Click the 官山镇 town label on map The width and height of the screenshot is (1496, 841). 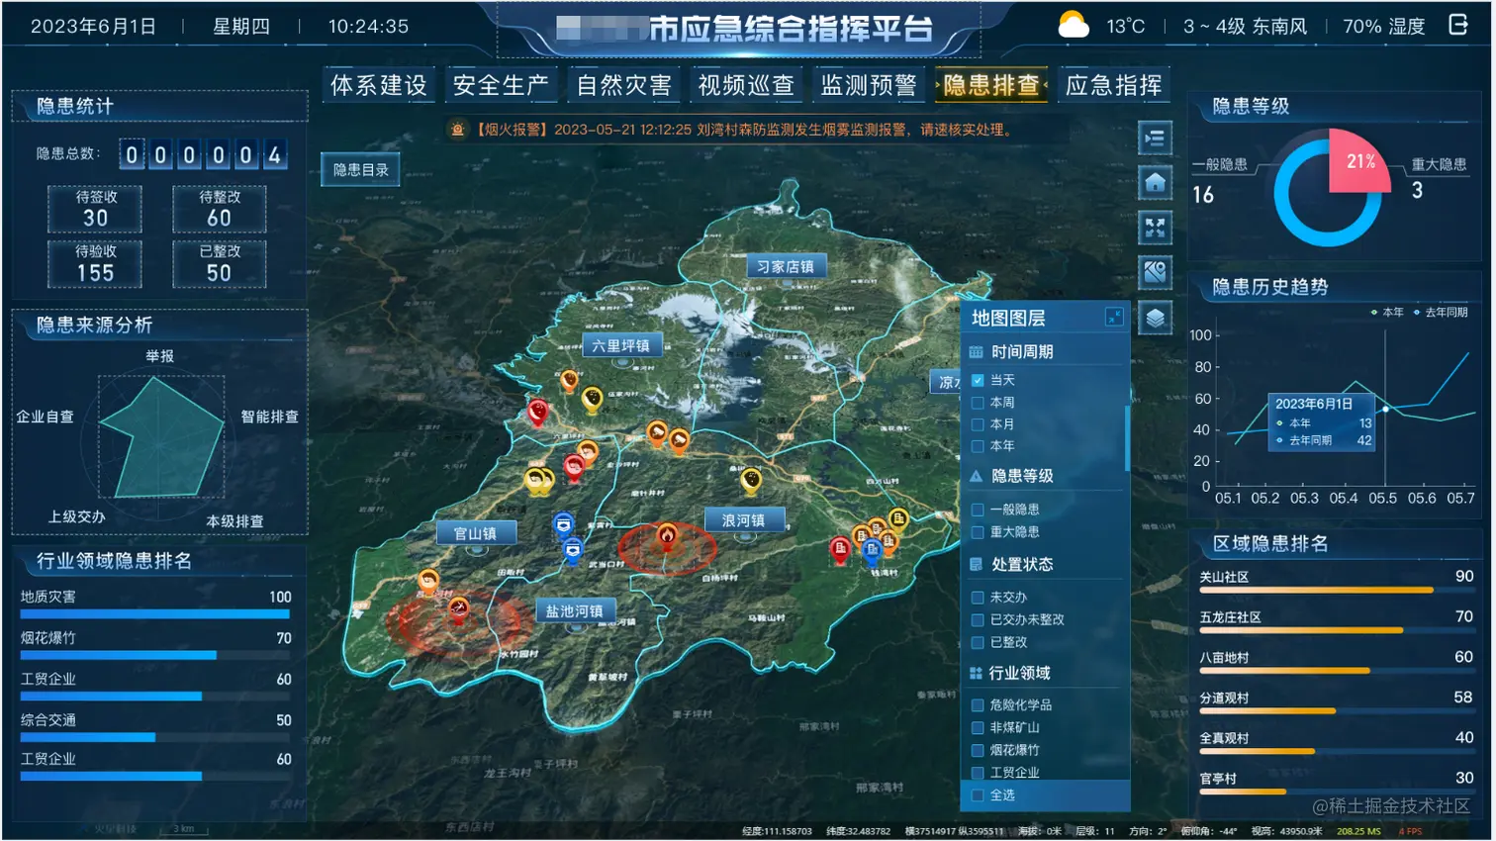[x=475, y=533]
